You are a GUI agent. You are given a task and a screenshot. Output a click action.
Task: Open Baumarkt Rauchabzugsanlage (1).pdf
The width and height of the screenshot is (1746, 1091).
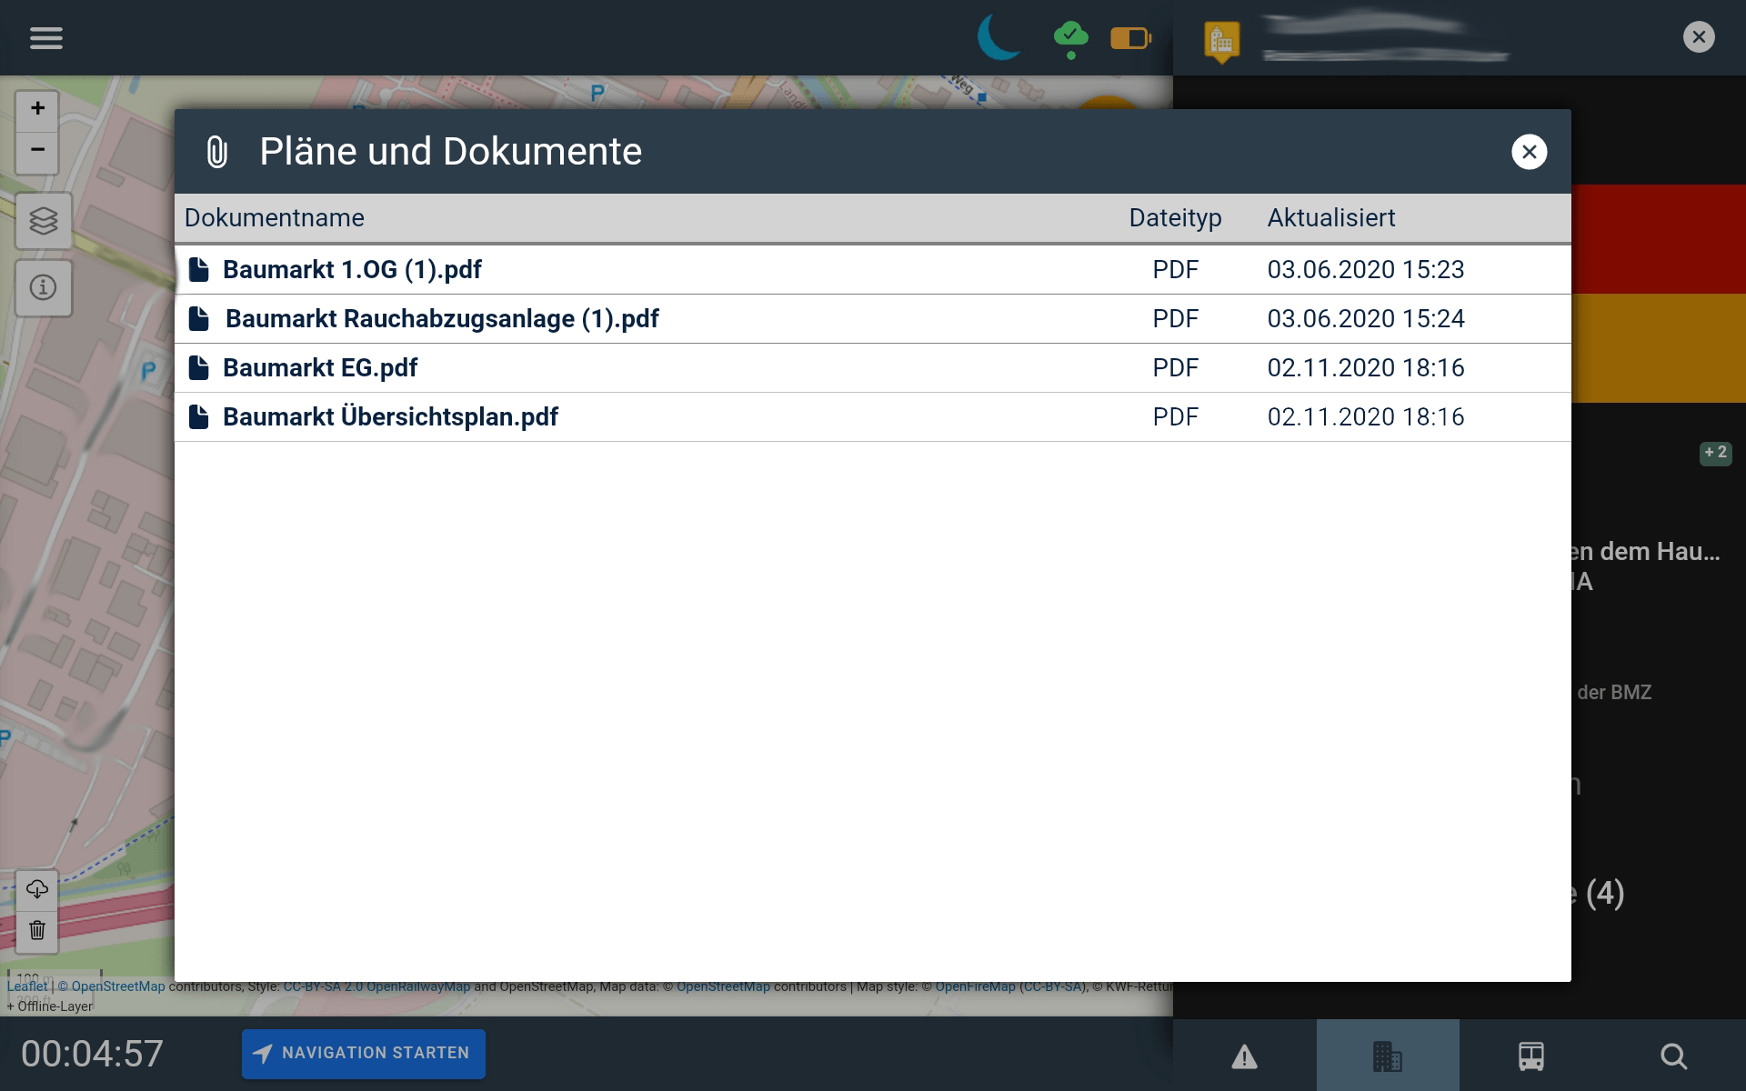coord(441,319)
